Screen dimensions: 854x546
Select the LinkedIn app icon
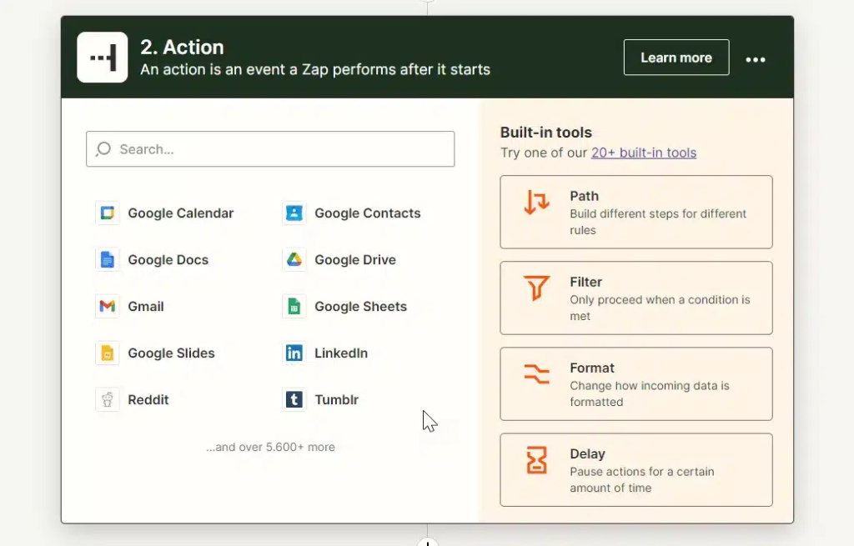point(294,353)
